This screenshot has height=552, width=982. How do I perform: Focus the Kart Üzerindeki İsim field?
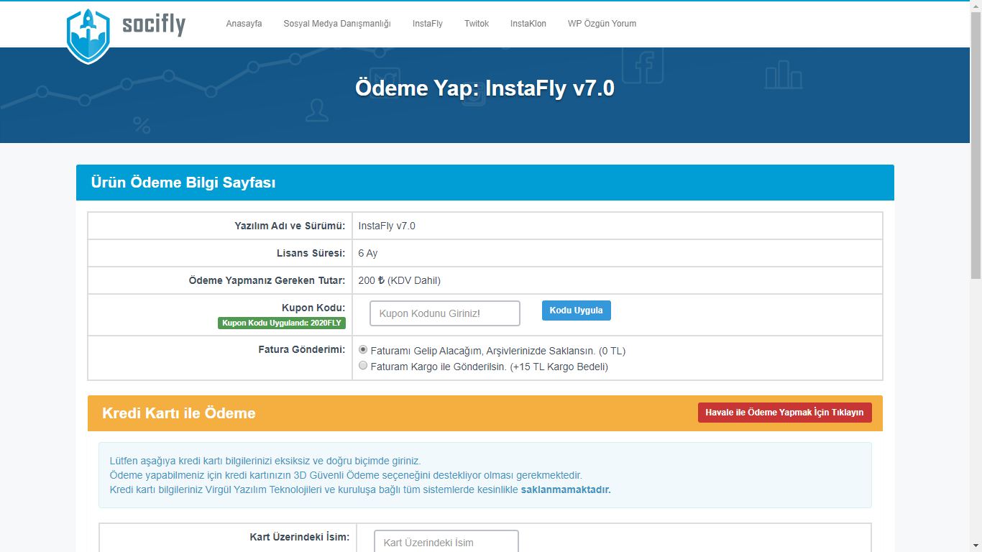click(x=446, y=541)
